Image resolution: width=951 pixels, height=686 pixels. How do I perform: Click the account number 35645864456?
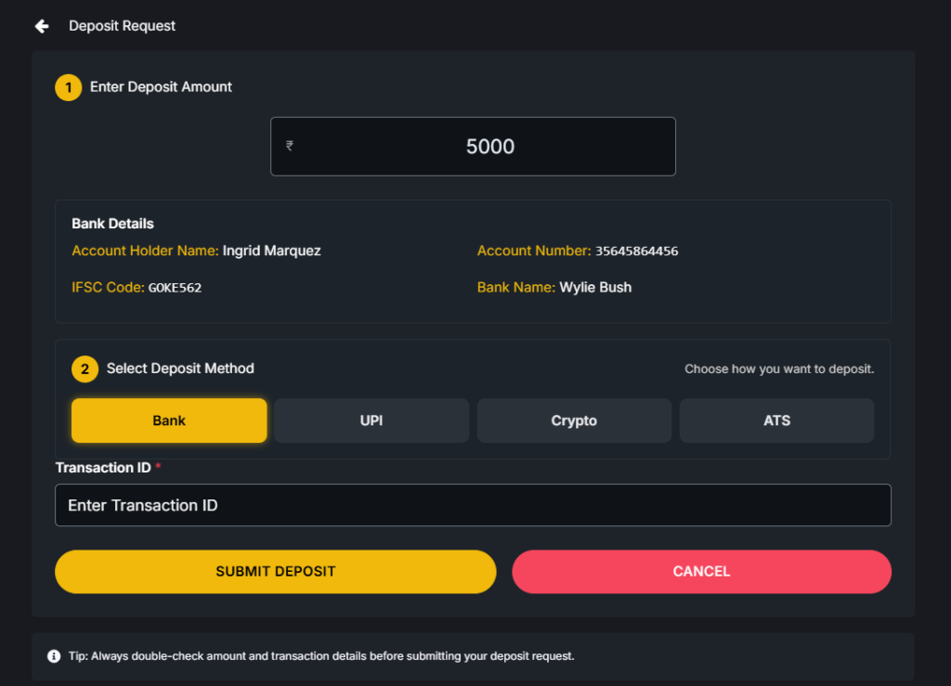636,252
